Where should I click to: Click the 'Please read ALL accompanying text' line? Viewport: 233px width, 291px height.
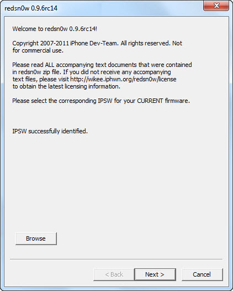click(x=102, y=65)
